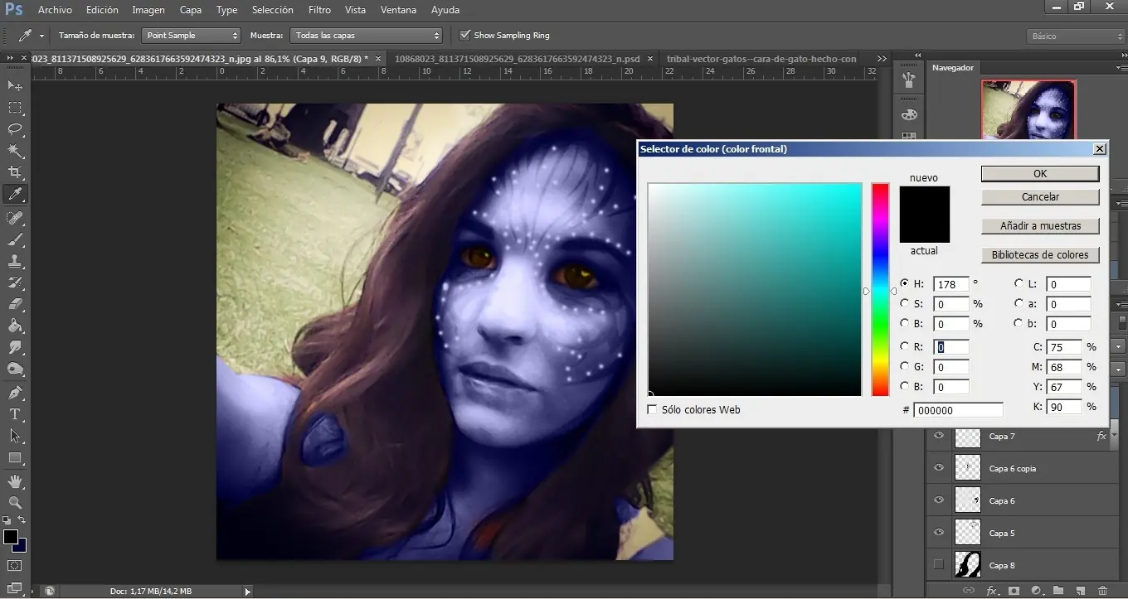Select the Clone Stamp tool
Image resolution: width=1128 pixels, height=599 pixels.
15,261
